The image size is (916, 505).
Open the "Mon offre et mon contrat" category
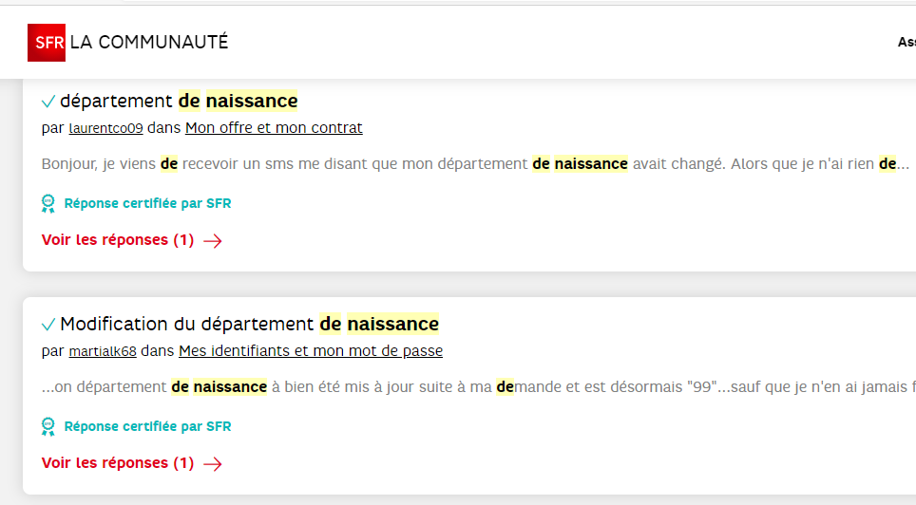pos(274,128)
